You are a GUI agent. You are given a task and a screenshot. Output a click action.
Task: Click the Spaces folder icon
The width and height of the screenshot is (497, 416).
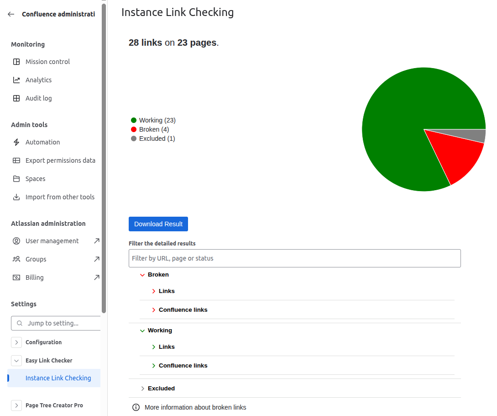[16, 179]
